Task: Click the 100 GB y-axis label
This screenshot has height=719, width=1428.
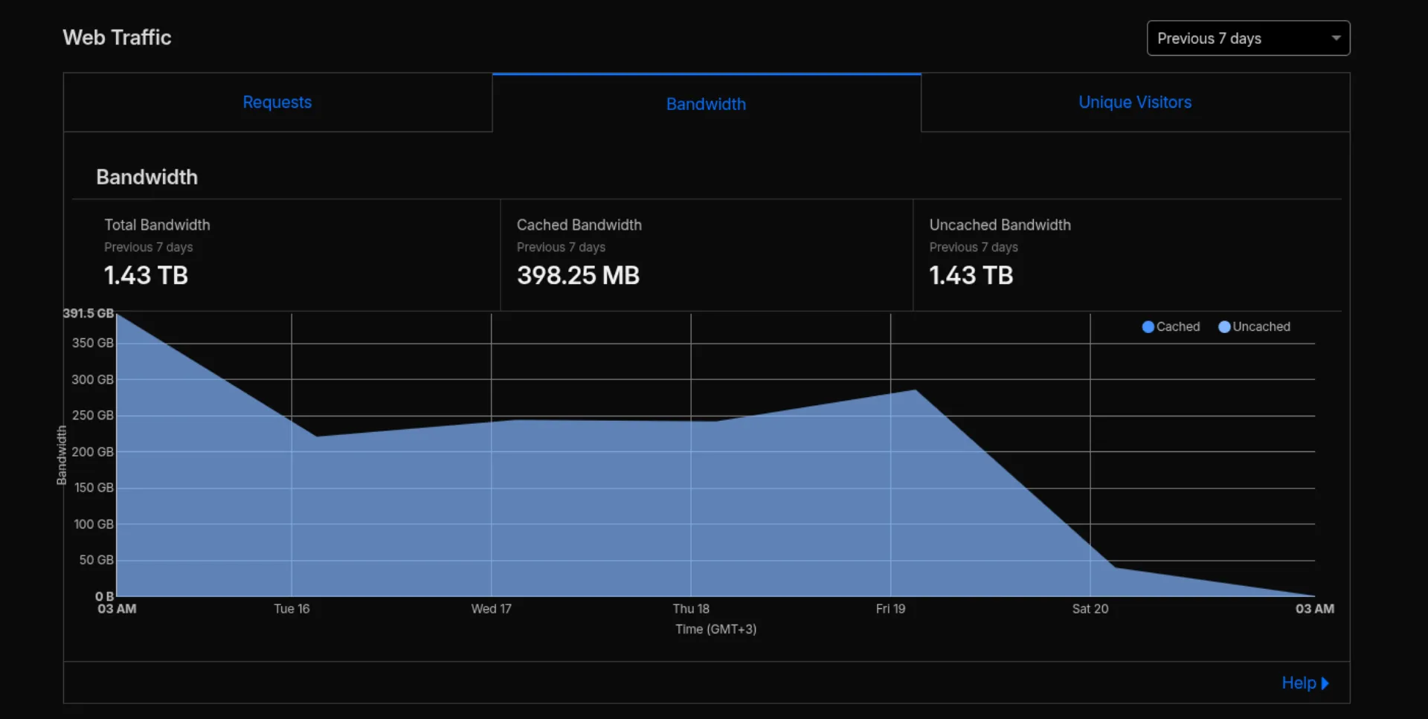Action: point(94,523)
